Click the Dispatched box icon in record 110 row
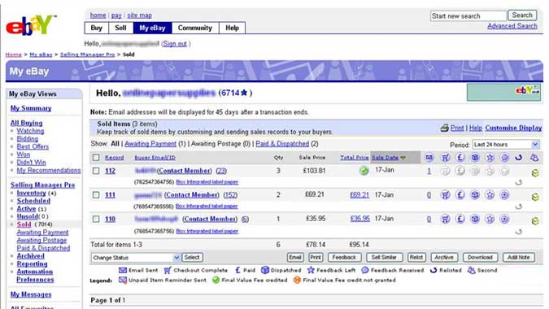 coord(475,219)
